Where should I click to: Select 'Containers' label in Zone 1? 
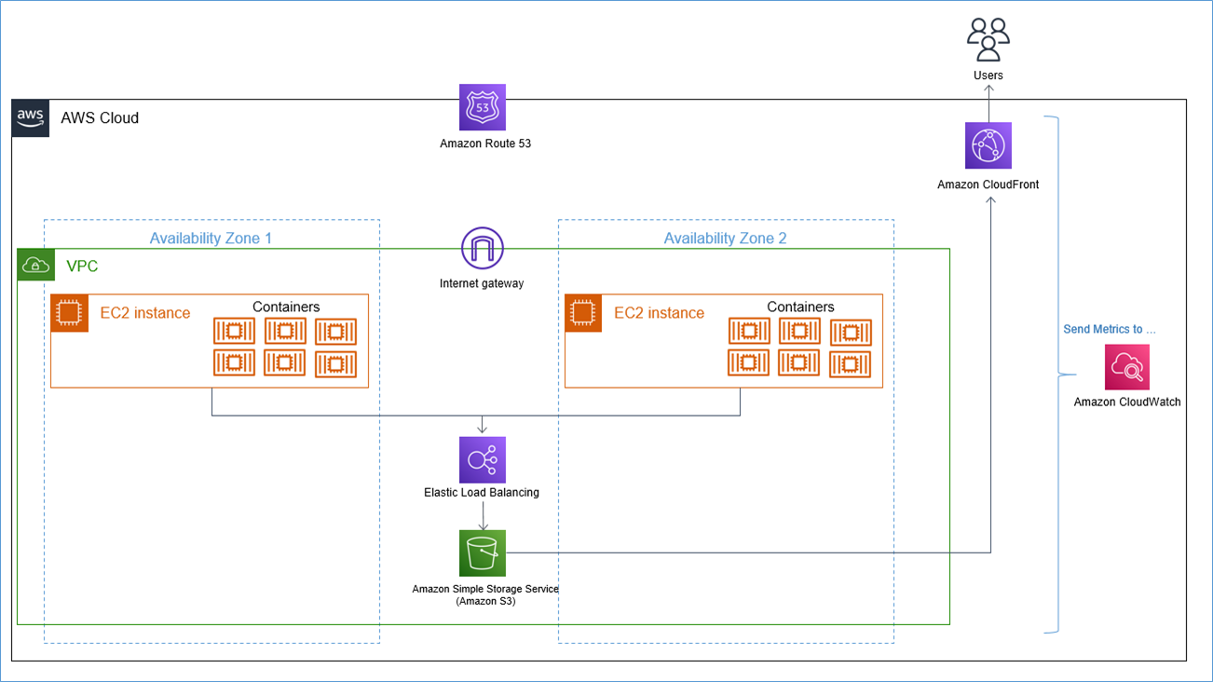pos(286,307)
